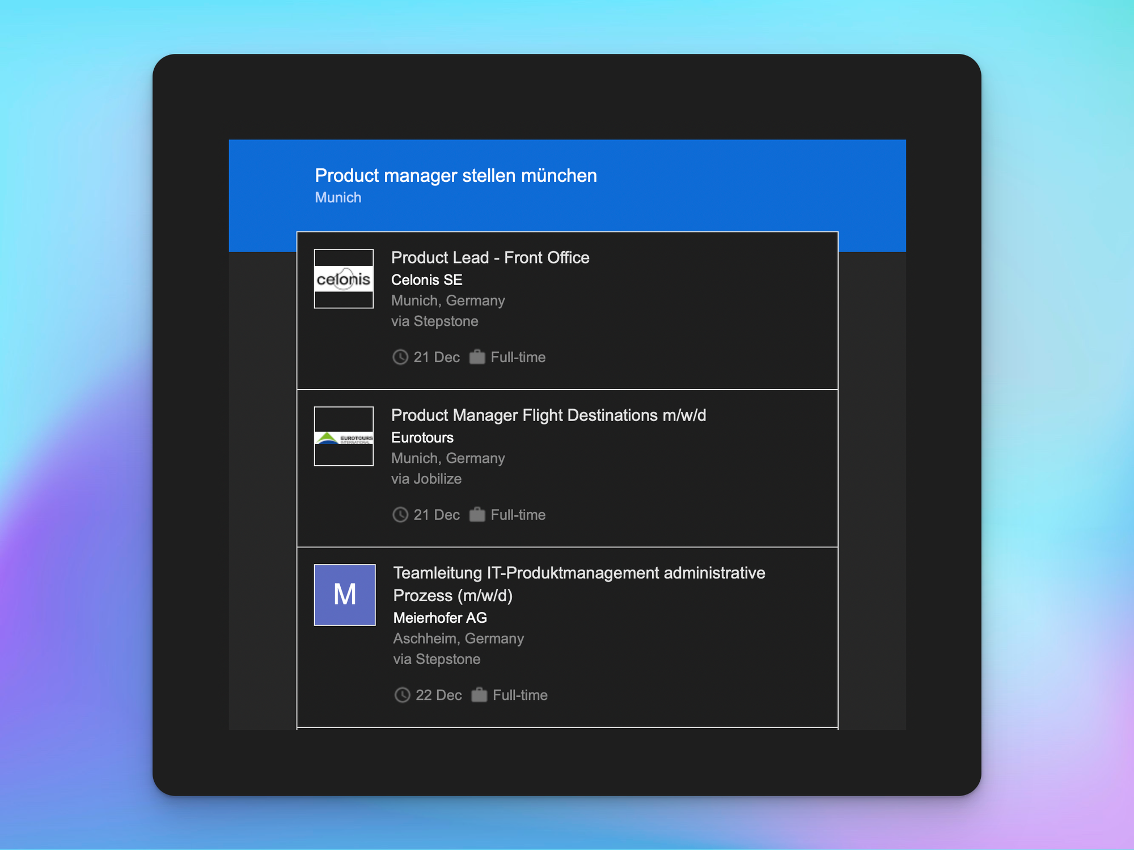Click clock icon on Meierhofer listing
Image resolution: width=1134 pixels, height=850 pixels.
(x=403, y=695)
